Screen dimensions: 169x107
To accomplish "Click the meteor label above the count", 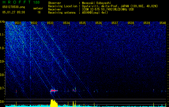I will pos(38,8).
